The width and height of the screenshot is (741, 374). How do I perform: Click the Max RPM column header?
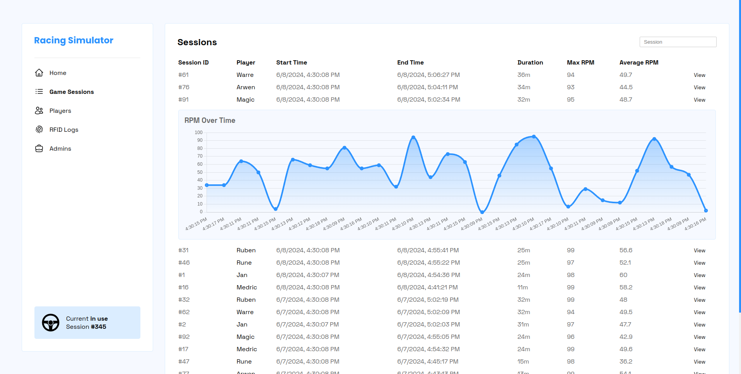point(581,63)
